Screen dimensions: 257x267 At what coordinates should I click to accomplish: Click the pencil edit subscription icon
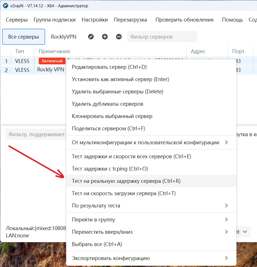click(x=91, y=37)
